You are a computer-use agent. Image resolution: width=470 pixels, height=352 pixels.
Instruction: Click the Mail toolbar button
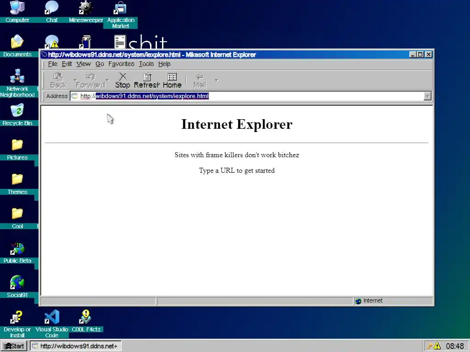pos(200,81)
